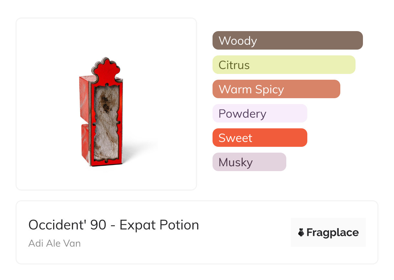The image size is (394, 280).
Task: Click the Fragplace perfume bottle logo icon
Action: pyautogui.click(x=301, y=232)
